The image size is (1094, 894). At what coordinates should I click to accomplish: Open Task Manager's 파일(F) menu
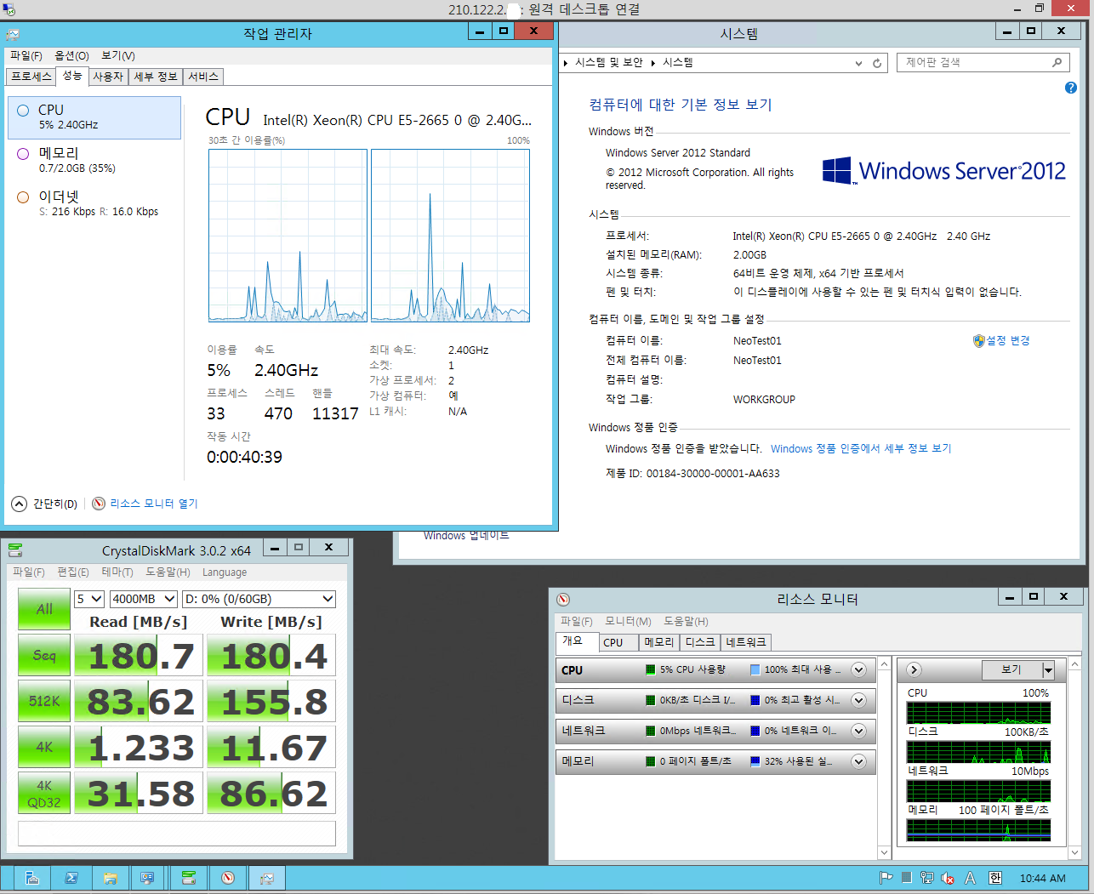tap(26, 56)
